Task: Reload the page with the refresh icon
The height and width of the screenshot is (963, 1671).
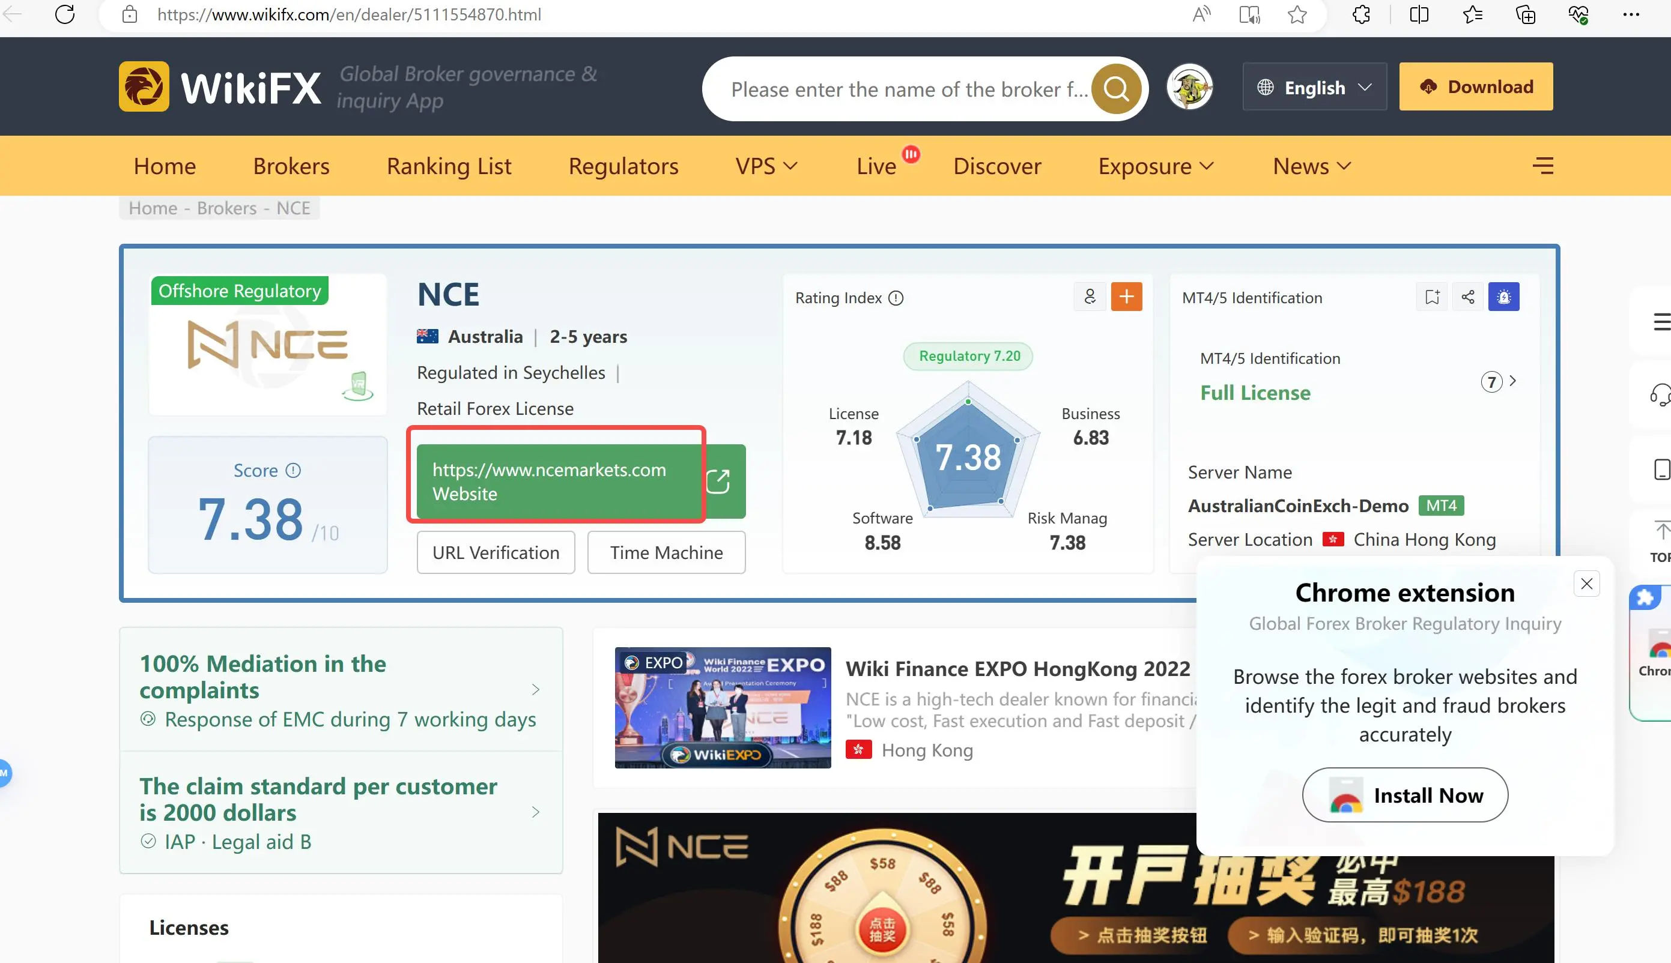Action: pyautogui.click(x=65, y=14)
